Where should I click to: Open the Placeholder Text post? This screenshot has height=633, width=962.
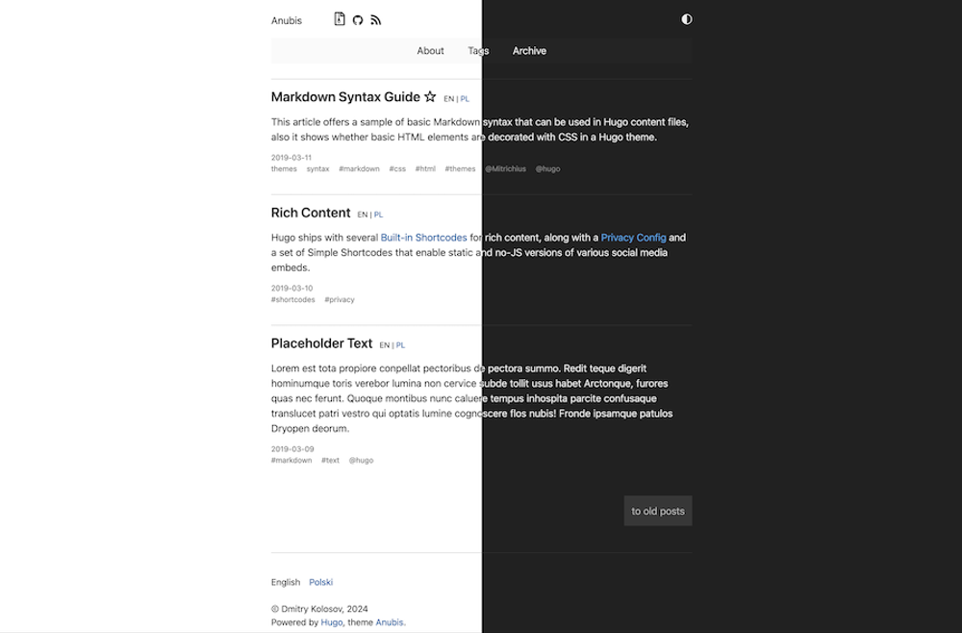321,343
